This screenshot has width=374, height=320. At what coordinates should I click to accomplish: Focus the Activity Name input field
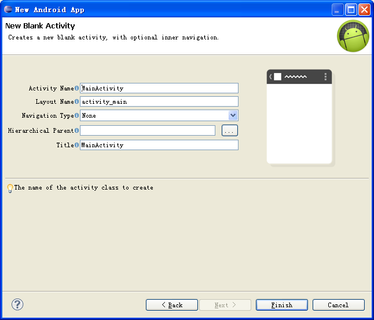pyautogui.click(x=159, y=88)
